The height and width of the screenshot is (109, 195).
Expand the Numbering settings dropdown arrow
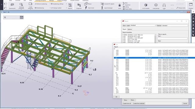(x=66, y=4)
